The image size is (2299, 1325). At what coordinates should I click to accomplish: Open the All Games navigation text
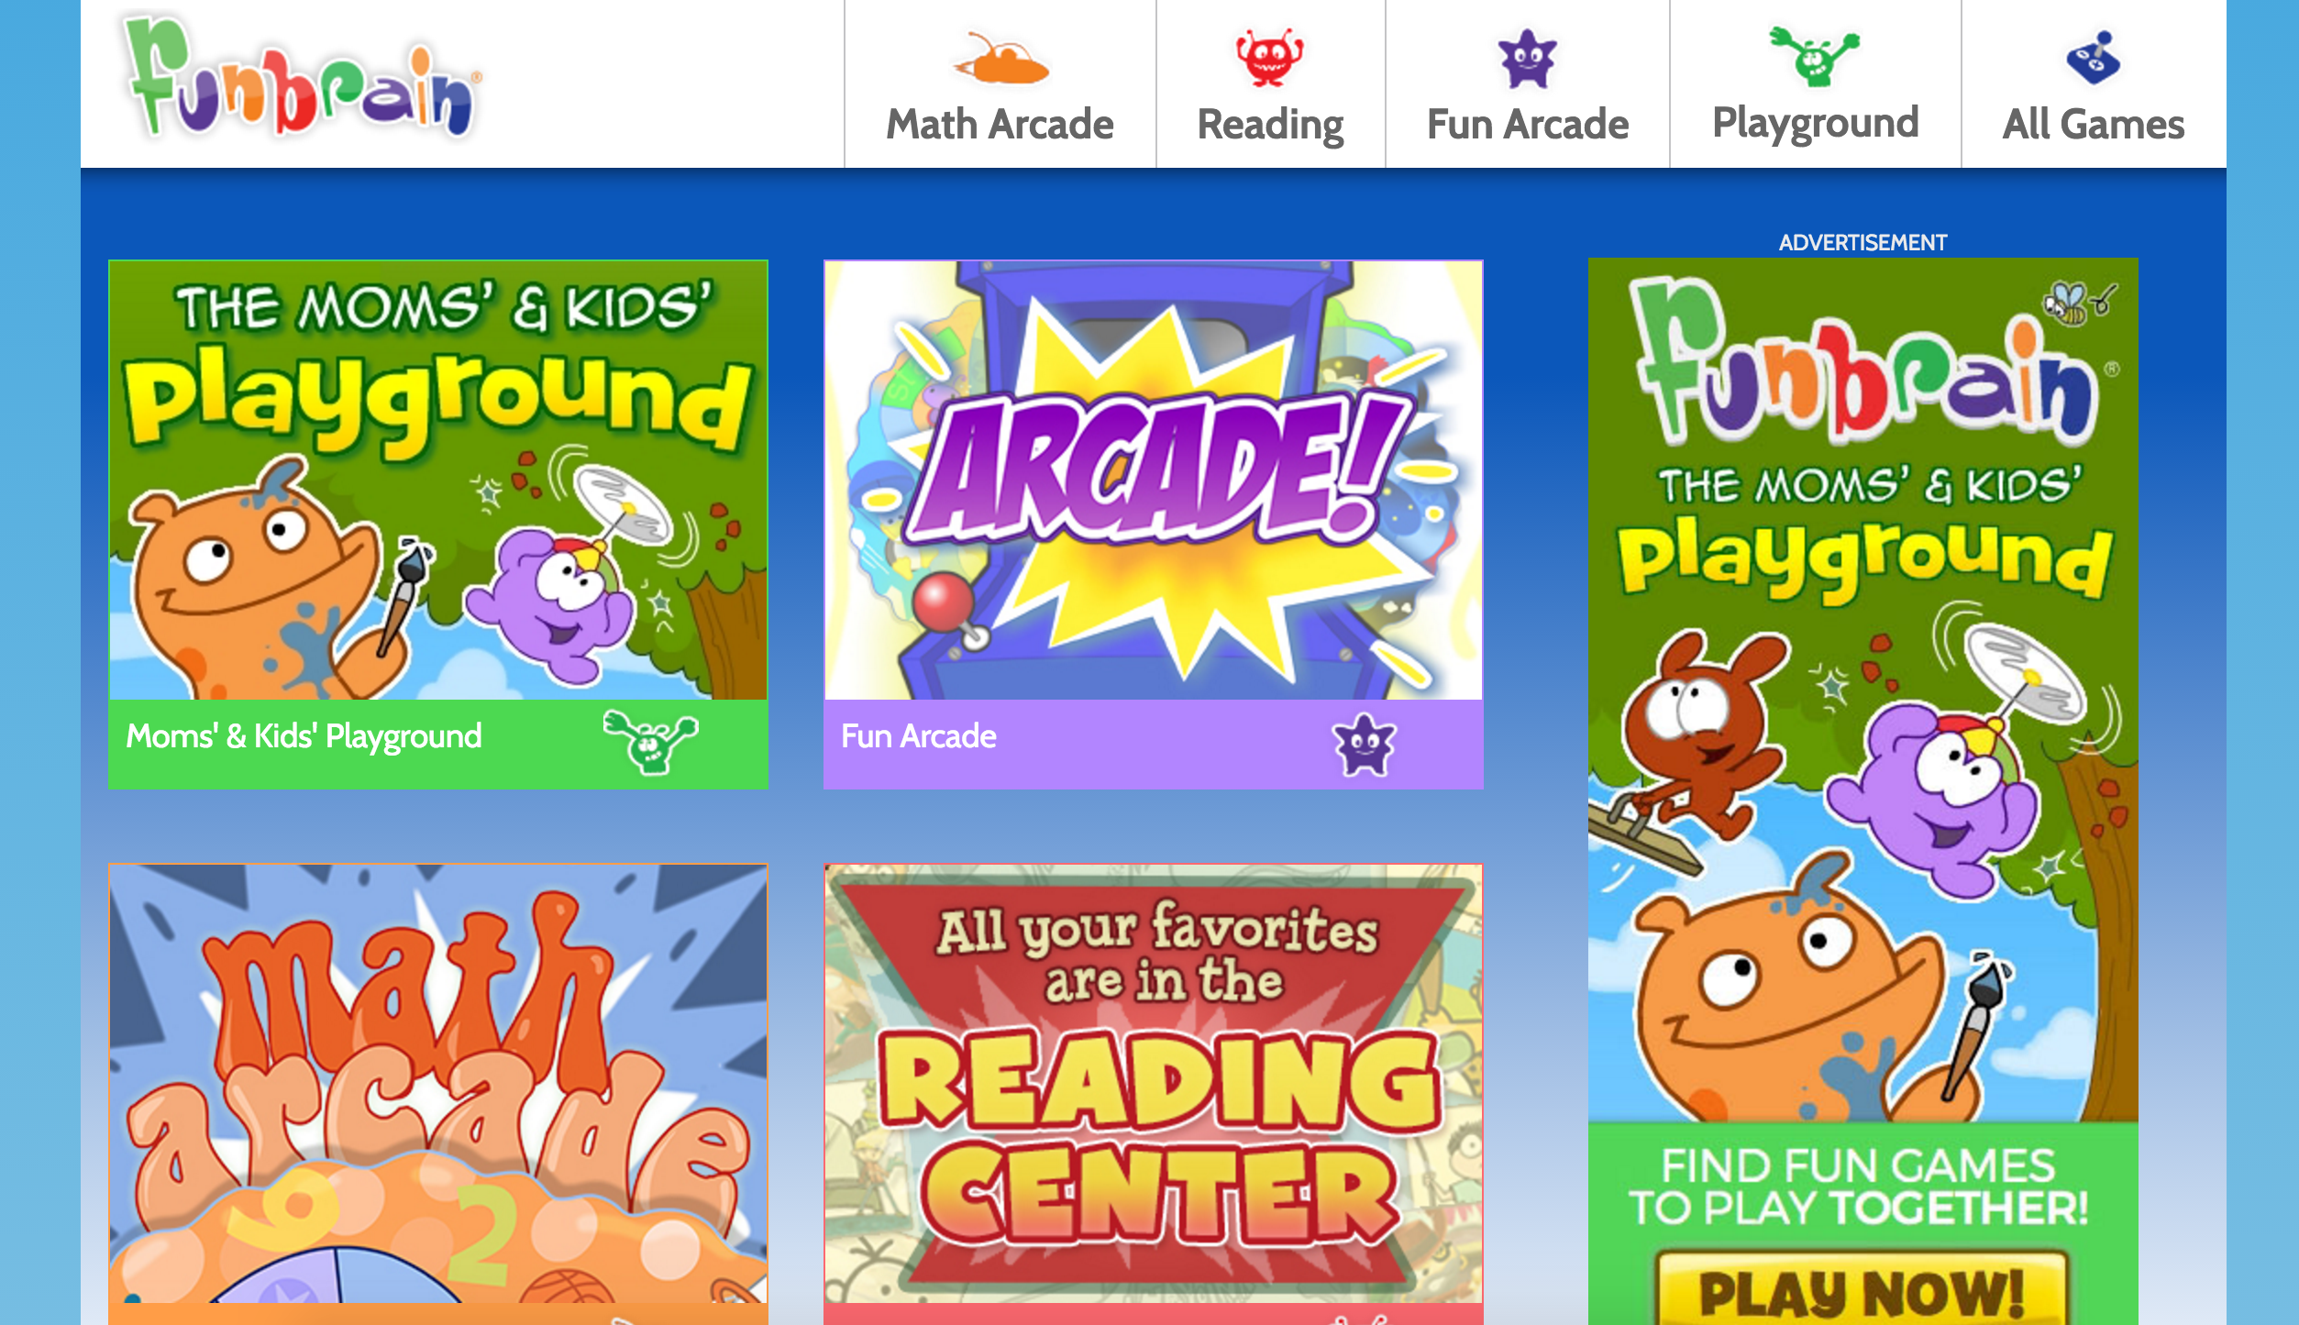(x=2094, y=125)
